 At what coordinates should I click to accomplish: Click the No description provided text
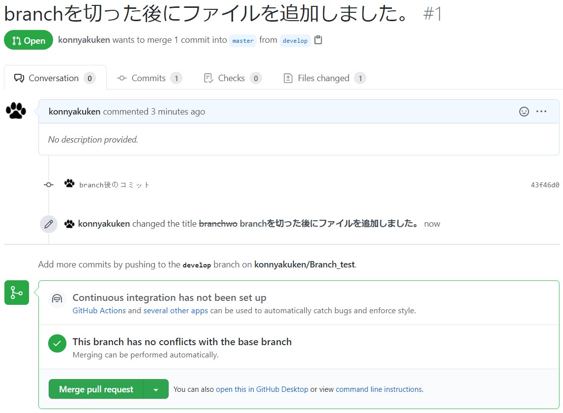[x=93, y=140]
